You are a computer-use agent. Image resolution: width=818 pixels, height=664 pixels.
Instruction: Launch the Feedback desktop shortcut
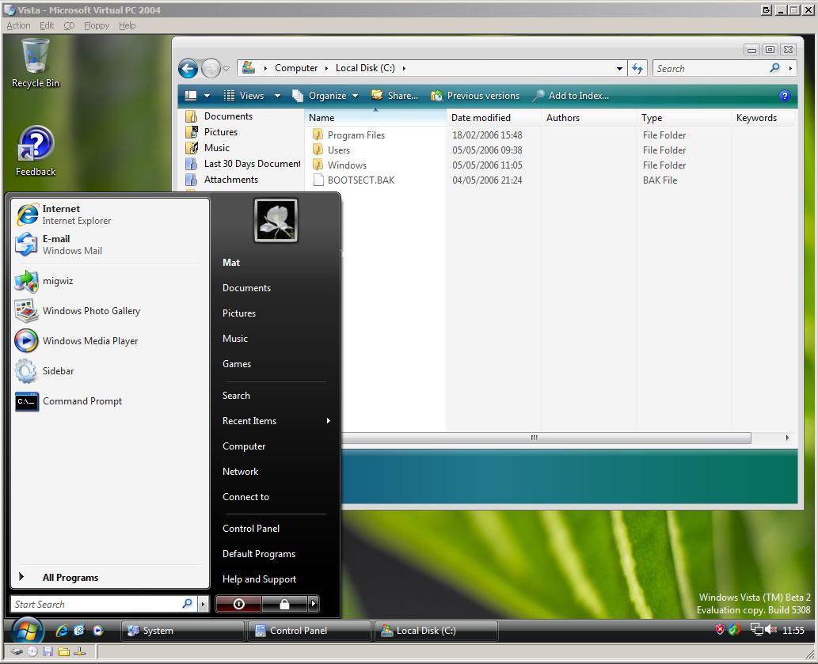point(36,151)
